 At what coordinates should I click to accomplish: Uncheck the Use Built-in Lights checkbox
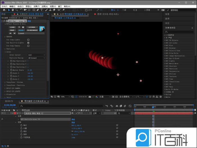[x=28, y=43]
